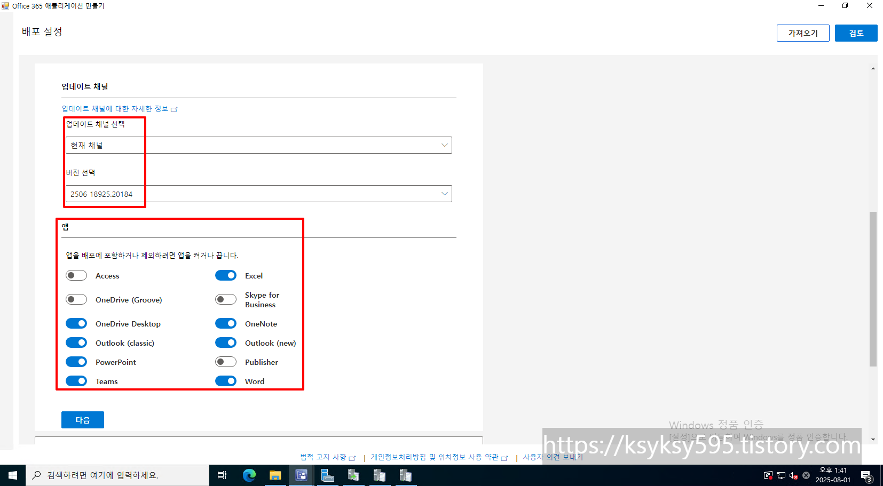Click the gray X circle tray icon
883x486 pixels.
(x=806, y=475)
